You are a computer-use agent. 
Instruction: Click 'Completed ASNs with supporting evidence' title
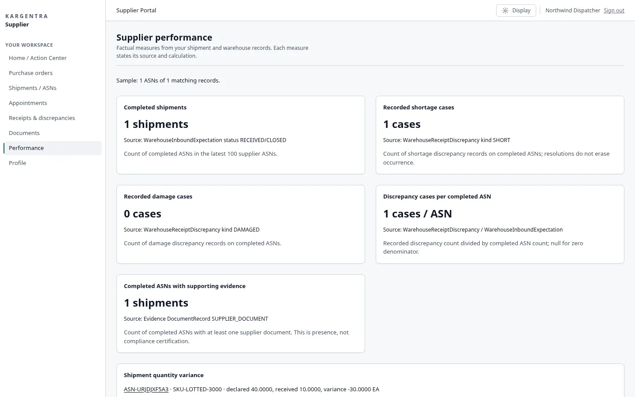185,286
